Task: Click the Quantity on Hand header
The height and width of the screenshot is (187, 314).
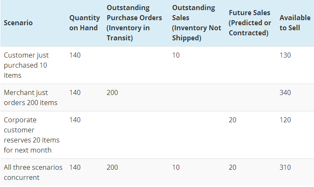Action: pyautogui.click(x=84, y=23)
